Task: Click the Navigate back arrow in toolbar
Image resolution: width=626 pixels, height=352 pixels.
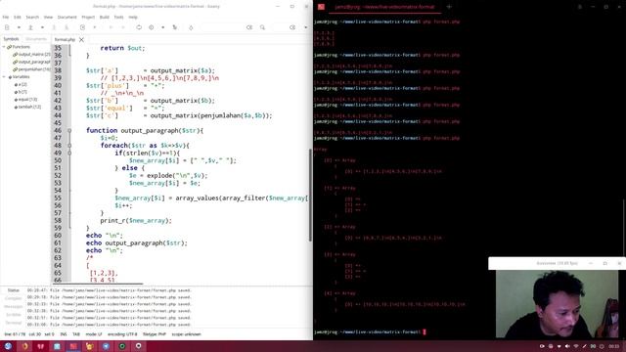Action: click(111, 27)
